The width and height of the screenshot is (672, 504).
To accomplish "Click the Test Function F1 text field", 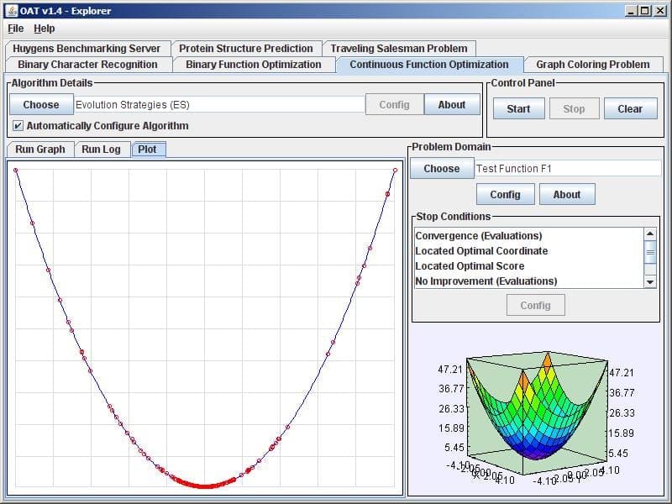I will 568,169.
